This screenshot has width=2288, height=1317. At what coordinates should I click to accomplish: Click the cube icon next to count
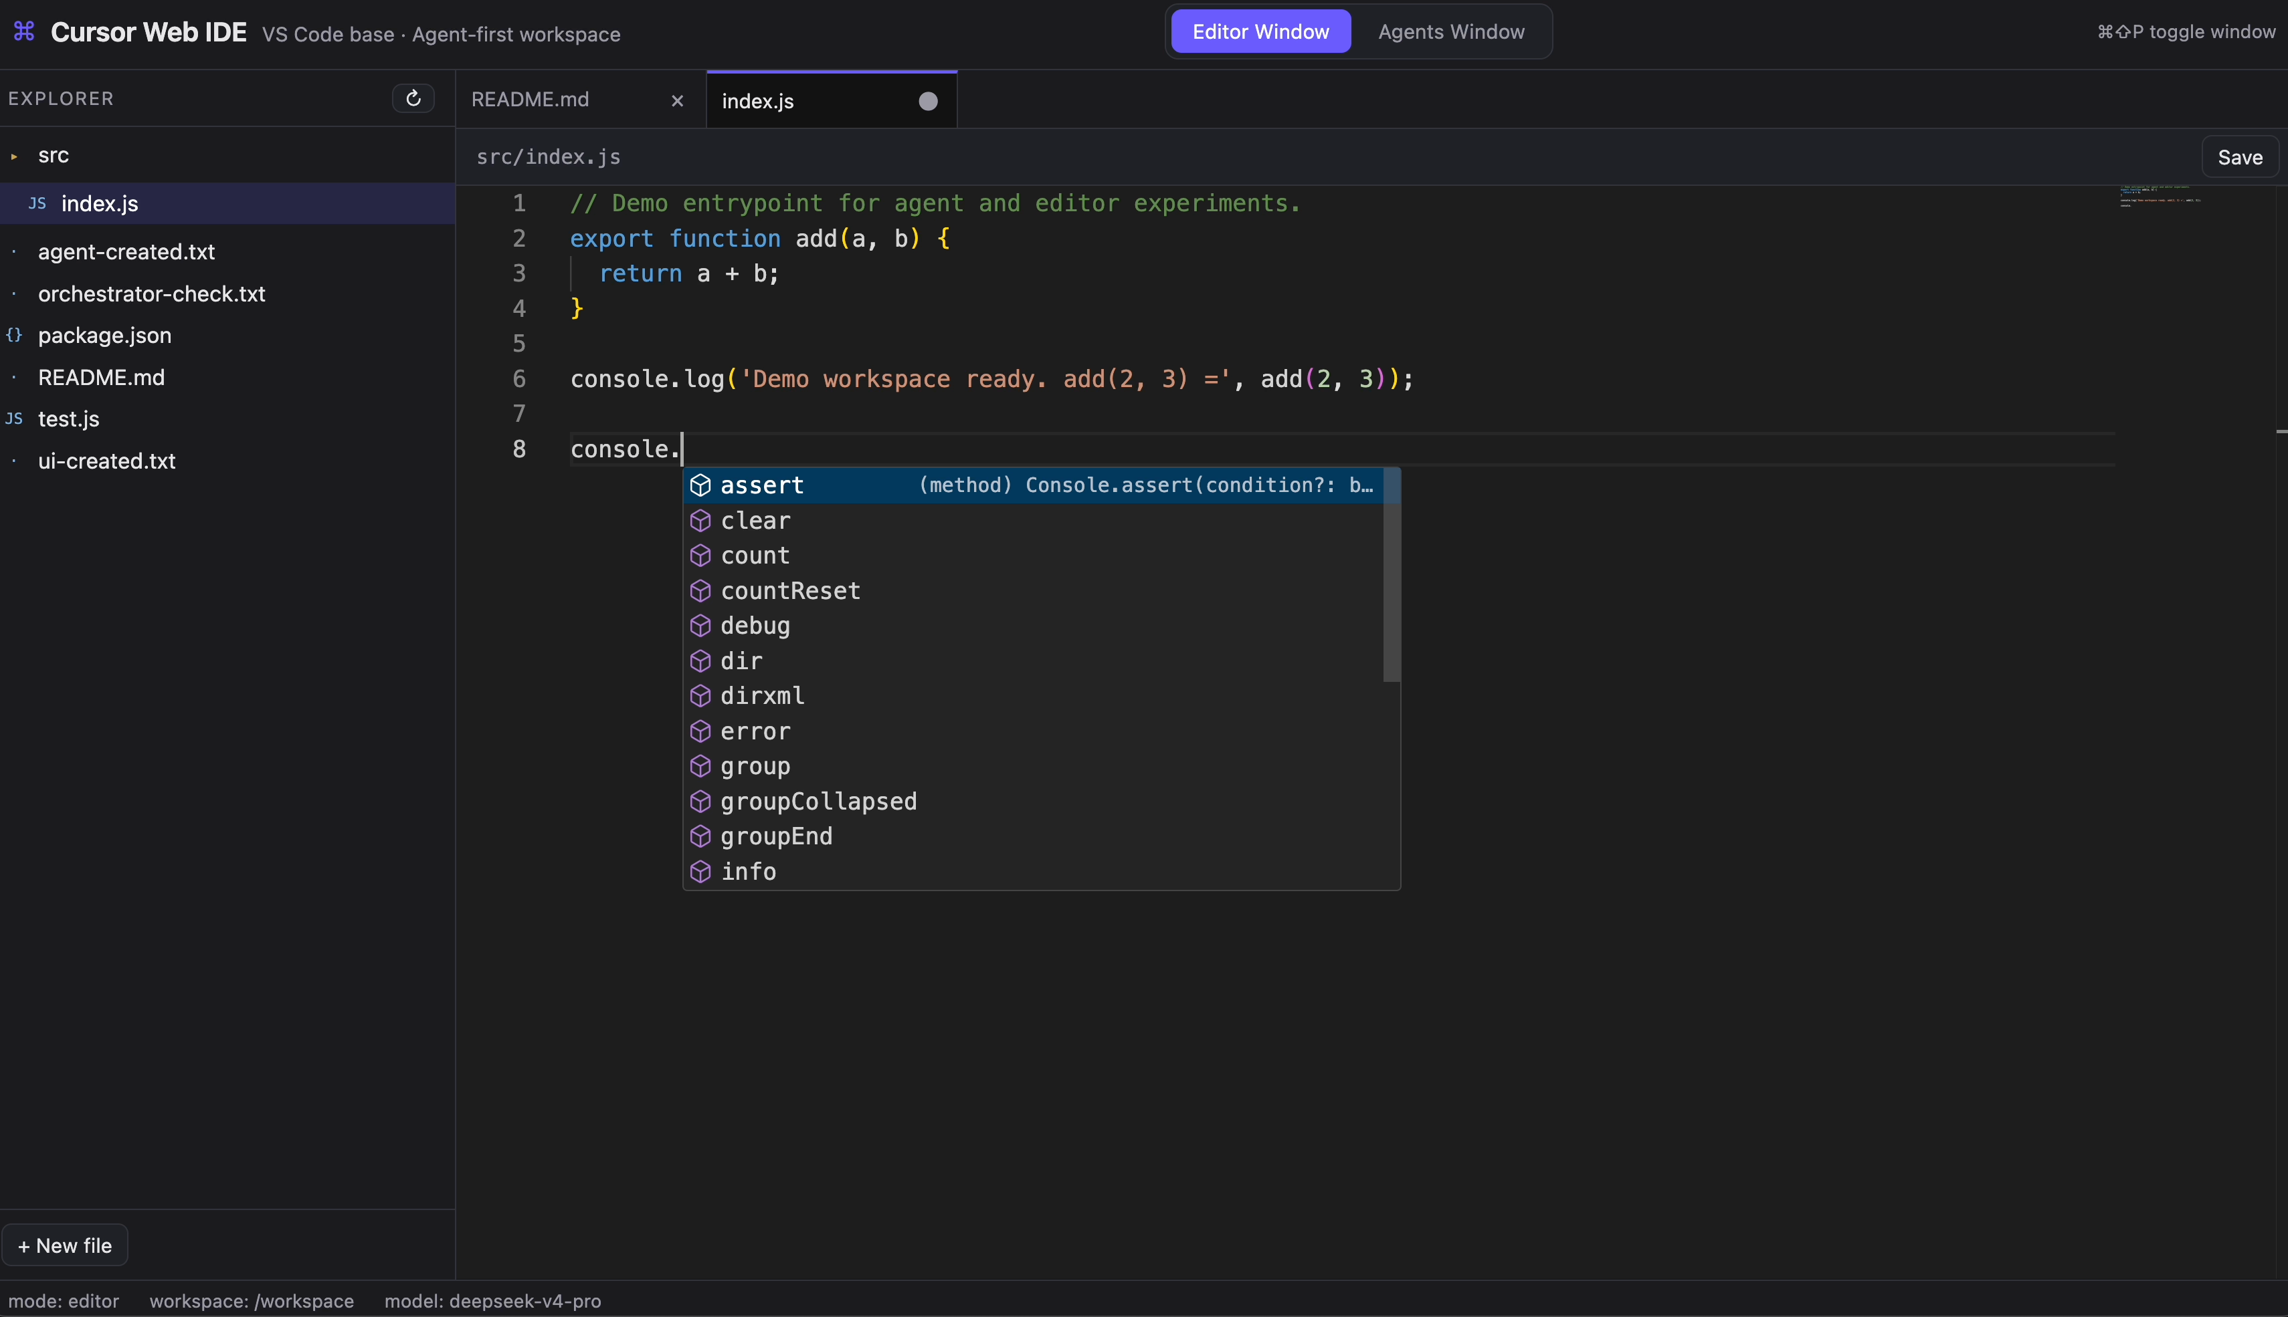pos(700,556)
